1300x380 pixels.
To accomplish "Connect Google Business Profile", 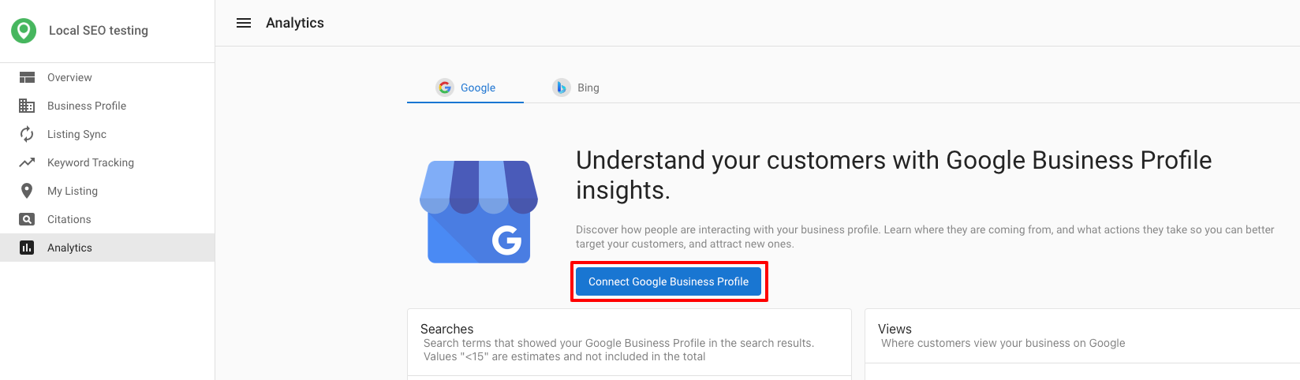I will click(668, 281).
